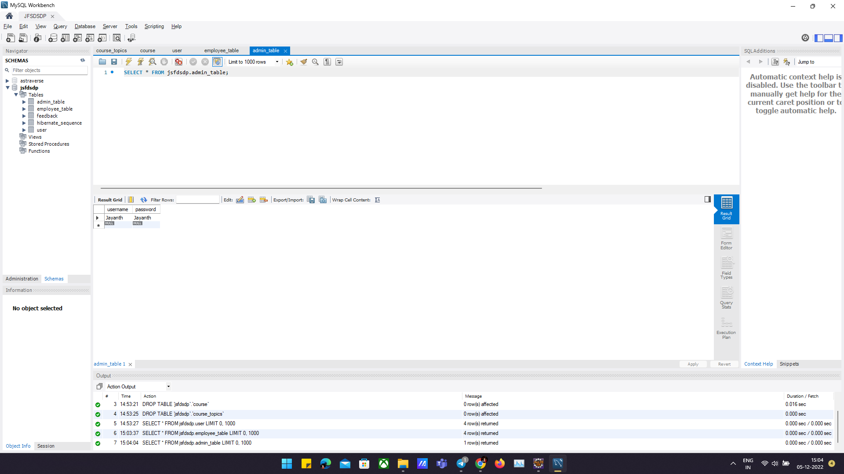This screenshot has height=474, width=844.
Task: Beautify the SQL script with broom icon
Action: click(303, 62)
